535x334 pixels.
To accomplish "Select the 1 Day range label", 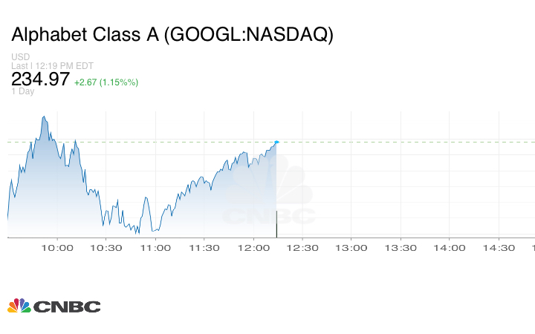I will pos(23,92).
